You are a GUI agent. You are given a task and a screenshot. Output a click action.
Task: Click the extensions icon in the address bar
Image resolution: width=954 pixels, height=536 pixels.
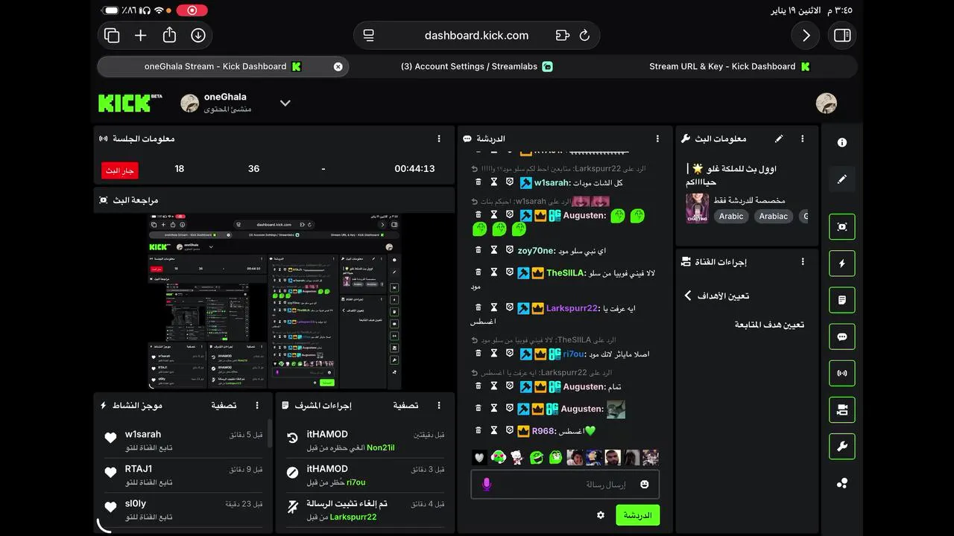[x=562, y=35]
